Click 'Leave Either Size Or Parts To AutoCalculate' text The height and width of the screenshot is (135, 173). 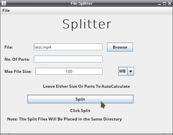[x=87, y=86]
